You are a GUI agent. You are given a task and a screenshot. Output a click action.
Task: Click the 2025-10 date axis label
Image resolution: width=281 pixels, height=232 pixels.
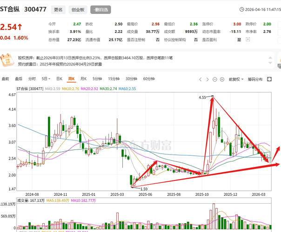pyautogui.click(x=202, y=194)
